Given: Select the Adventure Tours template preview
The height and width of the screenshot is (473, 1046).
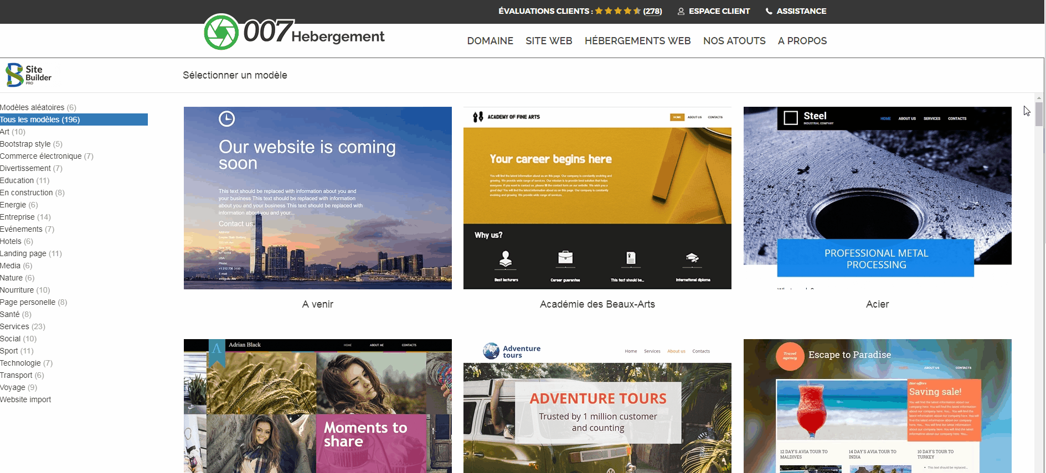Looking at the screenshot, I should (597, 406).
